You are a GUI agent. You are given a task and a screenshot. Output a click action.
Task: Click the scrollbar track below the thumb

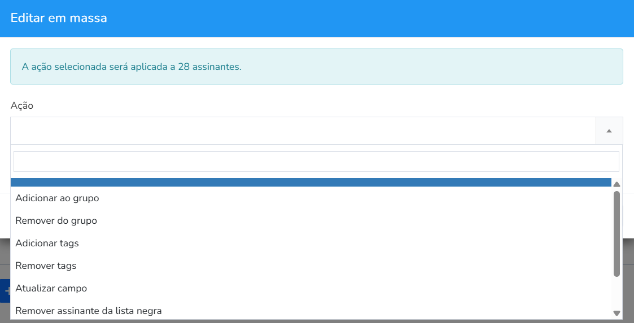616,293
